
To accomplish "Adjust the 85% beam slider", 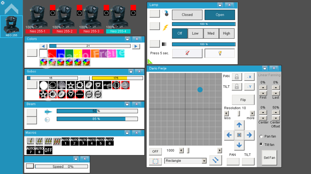I will [97, 119].
